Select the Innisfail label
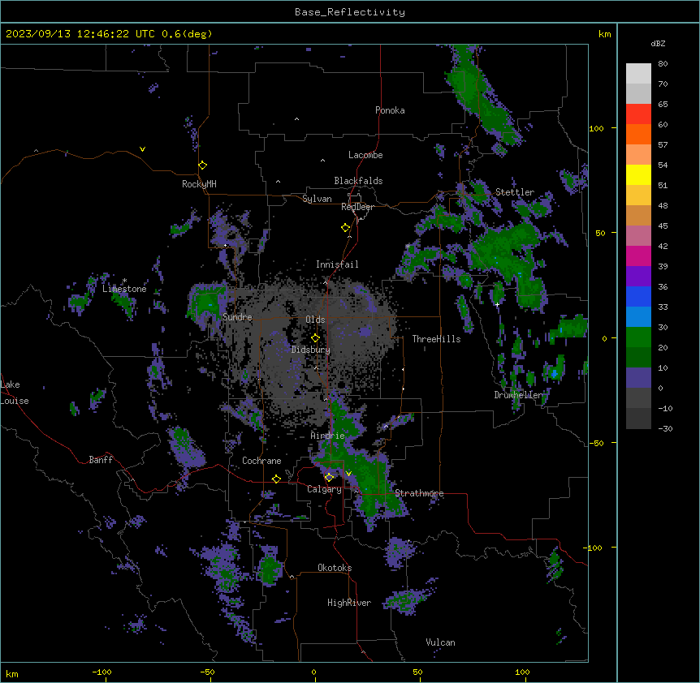Screen dimensions: 700x683 coord(337,264)
